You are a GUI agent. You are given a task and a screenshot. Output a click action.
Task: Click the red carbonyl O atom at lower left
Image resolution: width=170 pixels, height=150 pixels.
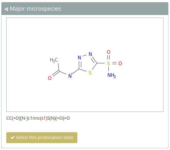tap(50, 78)
